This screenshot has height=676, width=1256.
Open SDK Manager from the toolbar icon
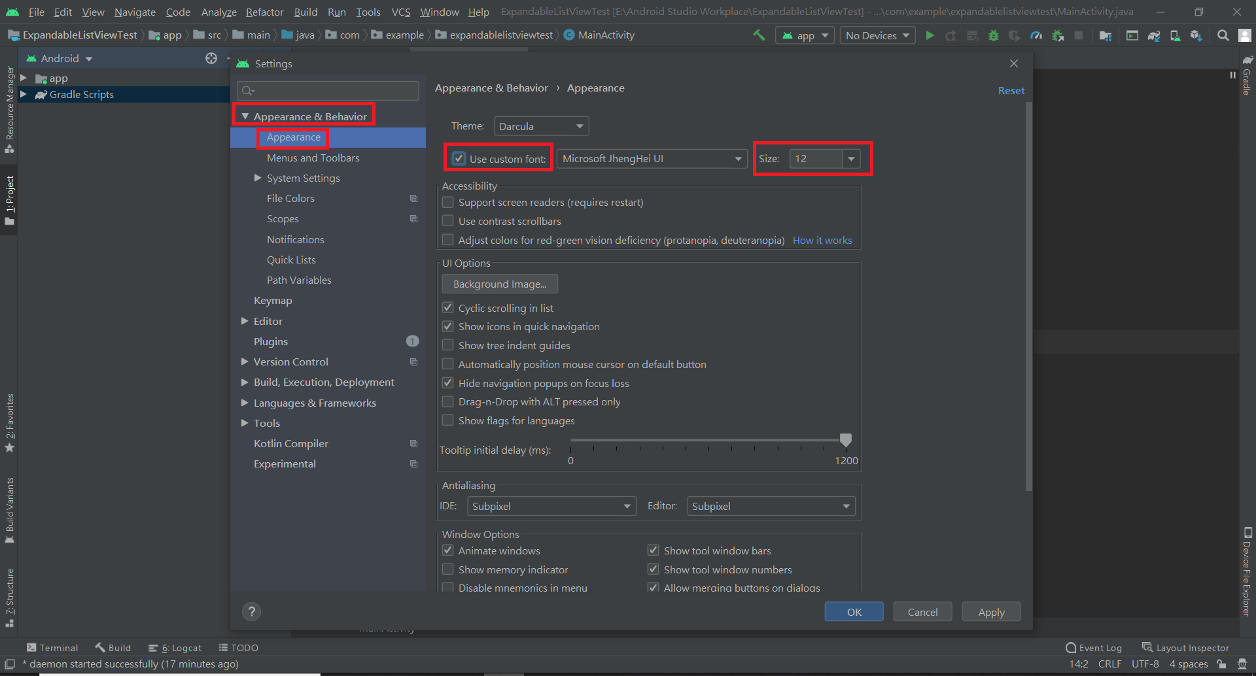(x=1196, y=35)
